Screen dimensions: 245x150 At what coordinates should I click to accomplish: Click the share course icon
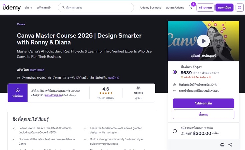[230, 145]
